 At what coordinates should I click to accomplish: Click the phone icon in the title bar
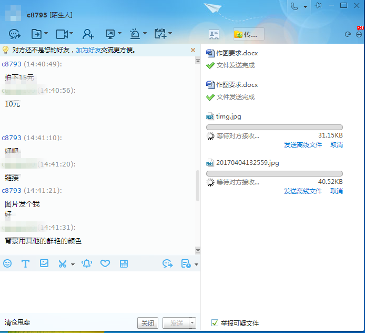294,6
